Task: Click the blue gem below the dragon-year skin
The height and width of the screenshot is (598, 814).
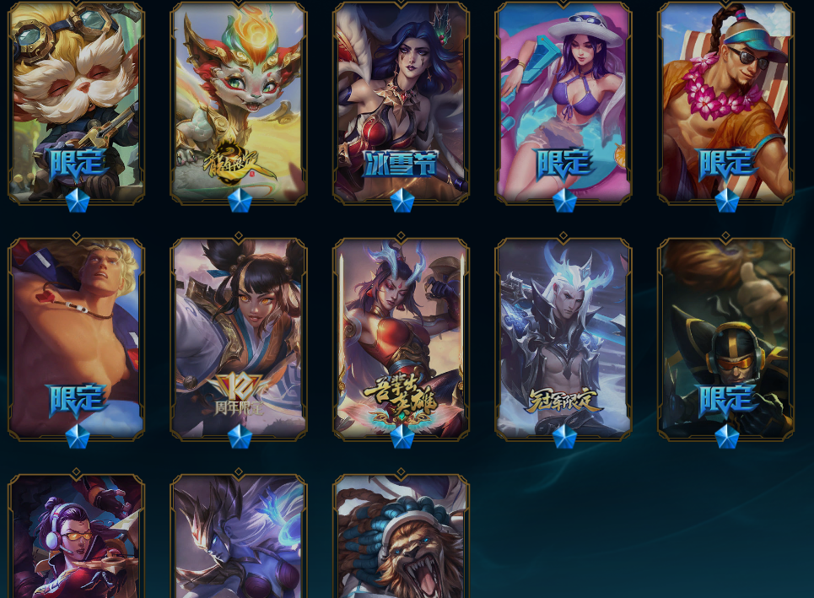Action: pos(240,201)
